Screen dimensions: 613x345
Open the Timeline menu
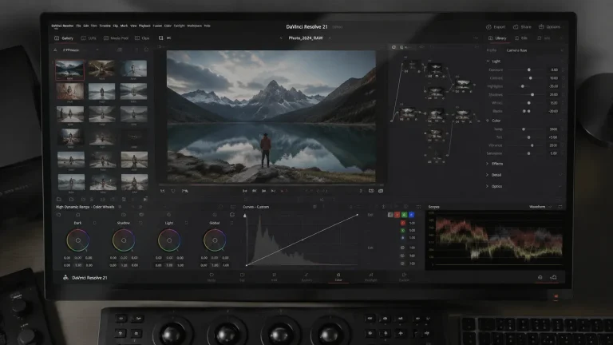click(x=105, y=26)
